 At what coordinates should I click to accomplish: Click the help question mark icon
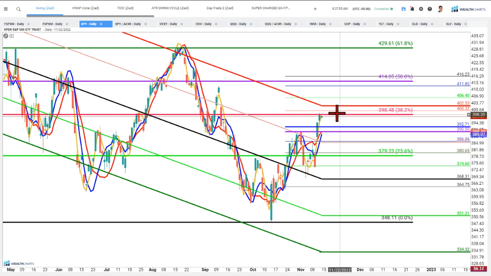pos(430,9)
